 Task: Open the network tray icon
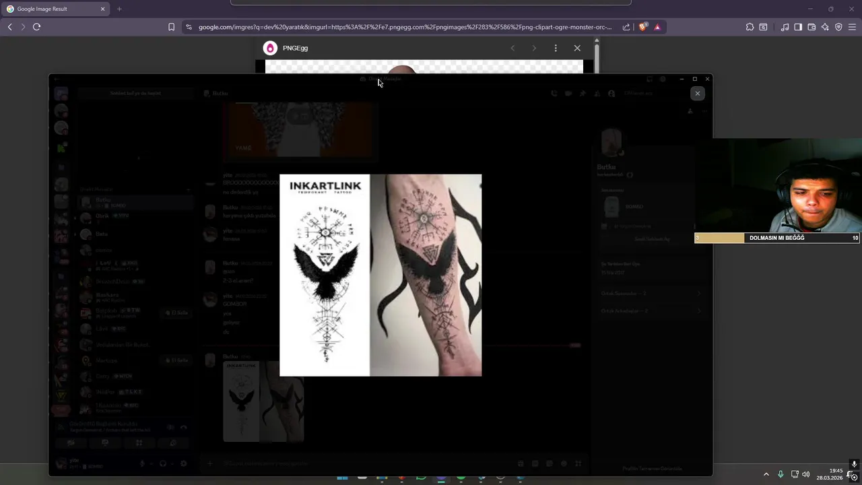[795, 474]
